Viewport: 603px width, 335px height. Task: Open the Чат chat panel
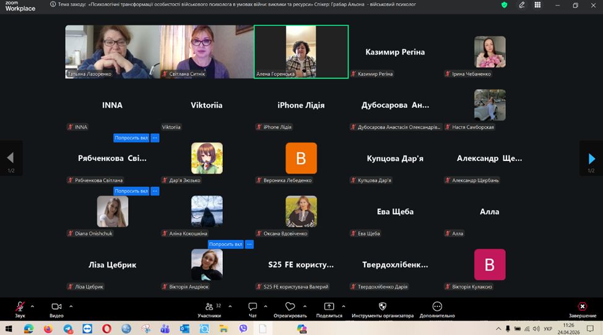(x=253, y=308)
